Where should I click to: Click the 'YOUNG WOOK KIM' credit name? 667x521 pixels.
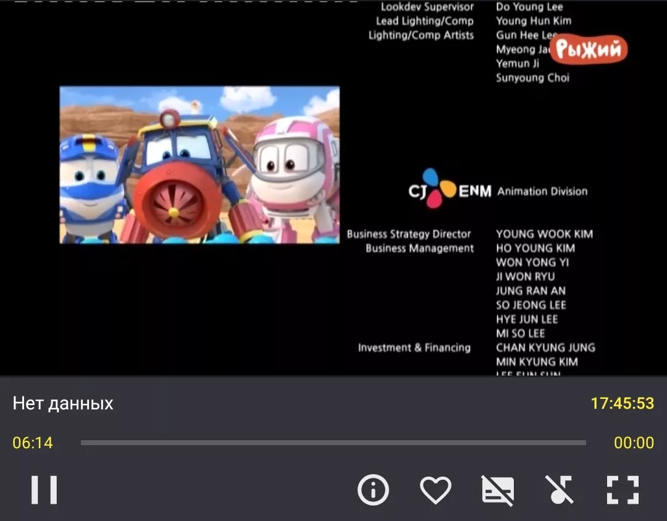(545, 234)
